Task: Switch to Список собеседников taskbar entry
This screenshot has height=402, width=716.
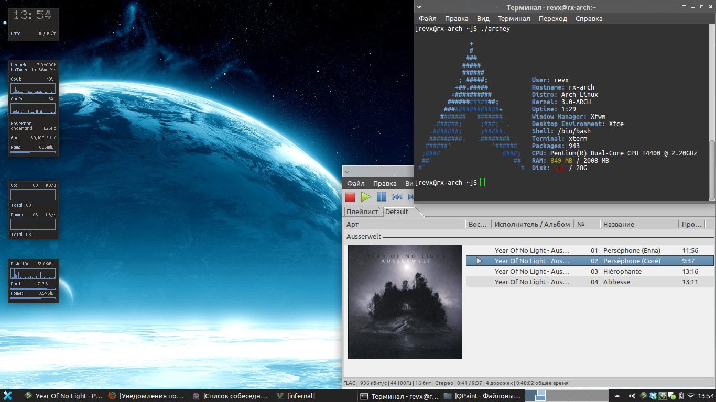Action: (x=231, y=396)
